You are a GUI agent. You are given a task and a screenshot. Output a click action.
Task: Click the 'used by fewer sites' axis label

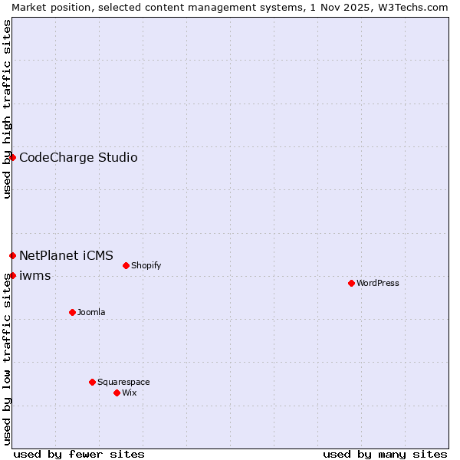coord(79,454)
